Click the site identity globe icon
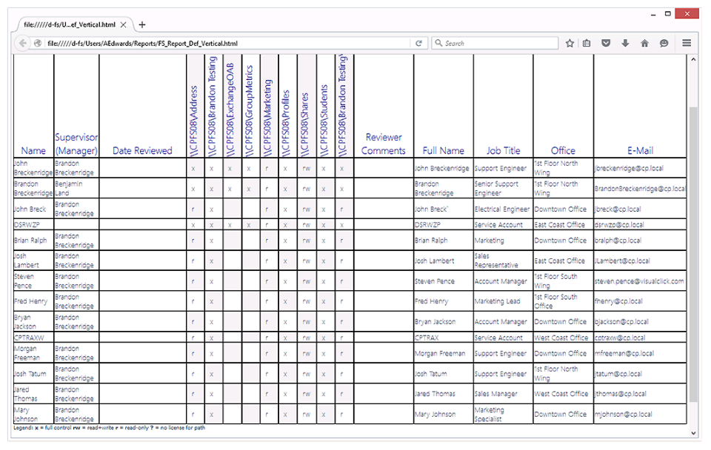This screenshot has width=711, height=450. [x=37, y=43]
